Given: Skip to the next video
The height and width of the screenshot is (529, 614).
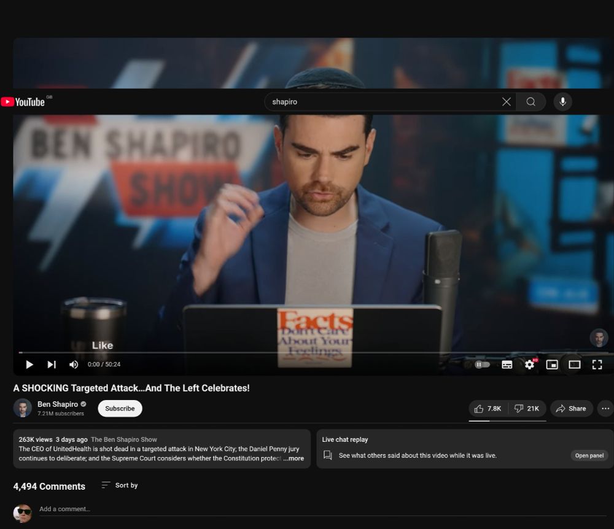Looking at the screenshot, I should tap(52, 365).
